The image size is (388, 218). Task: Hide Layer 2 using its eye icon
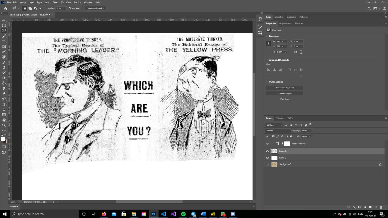[267, 158]
